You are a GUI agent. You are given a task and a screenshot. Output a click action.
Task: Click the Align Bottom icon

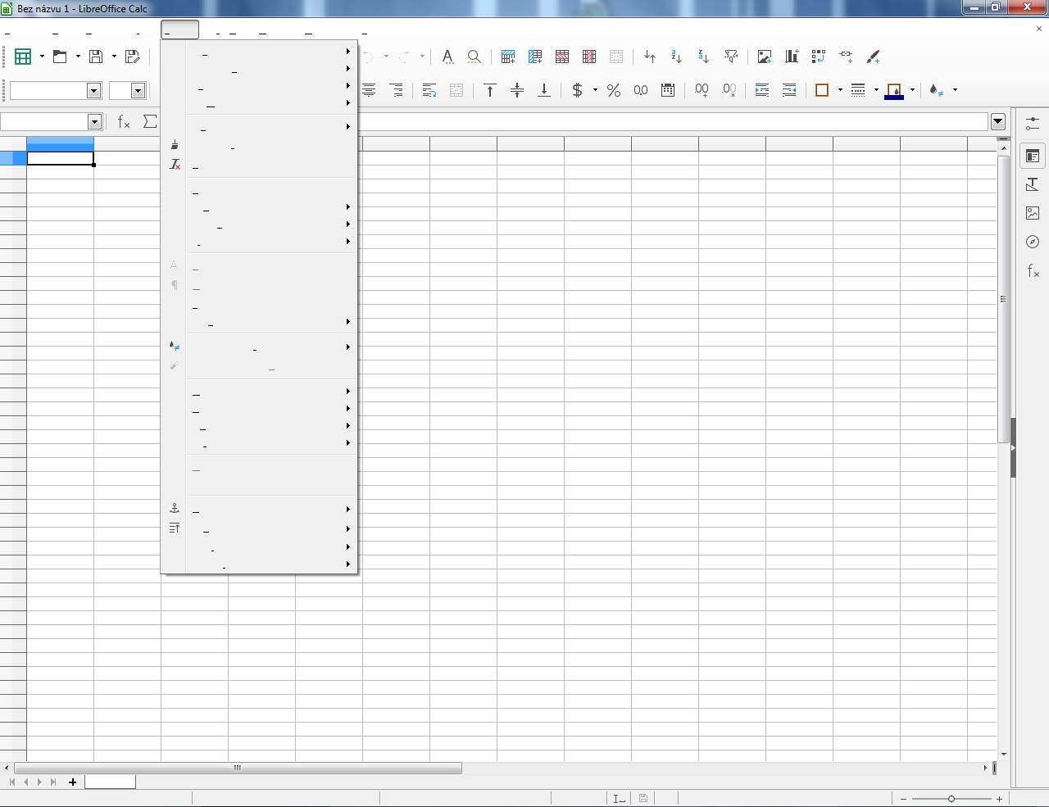pos(544,90)
